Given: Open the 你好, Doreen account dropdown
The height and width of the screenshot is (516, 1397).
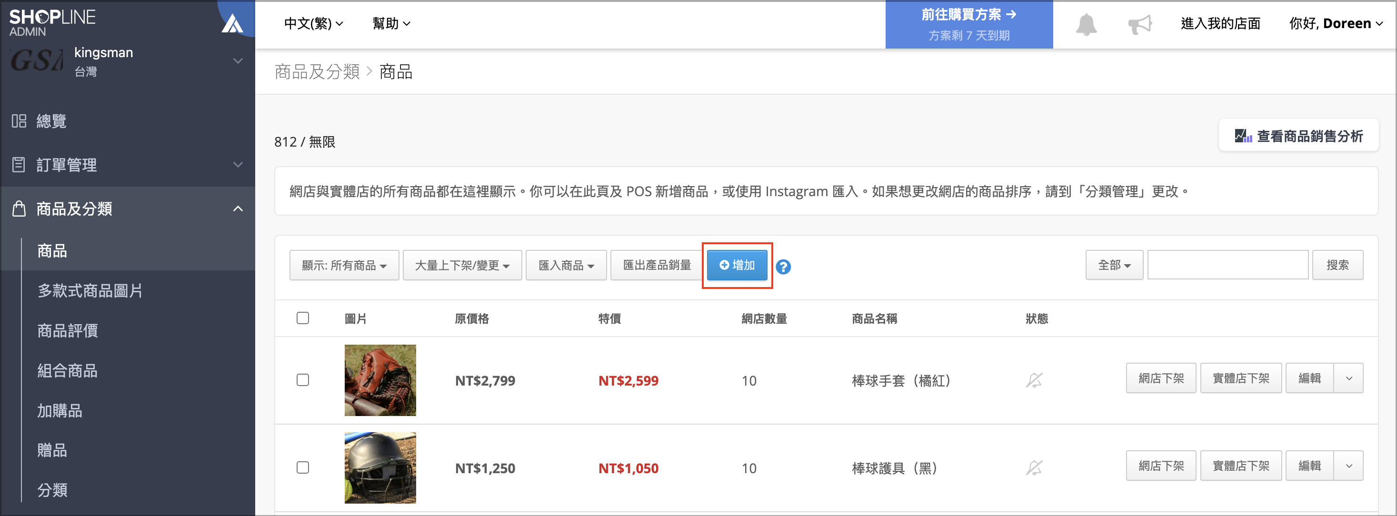Looking at the screenshot, I should pos(1336,23).
